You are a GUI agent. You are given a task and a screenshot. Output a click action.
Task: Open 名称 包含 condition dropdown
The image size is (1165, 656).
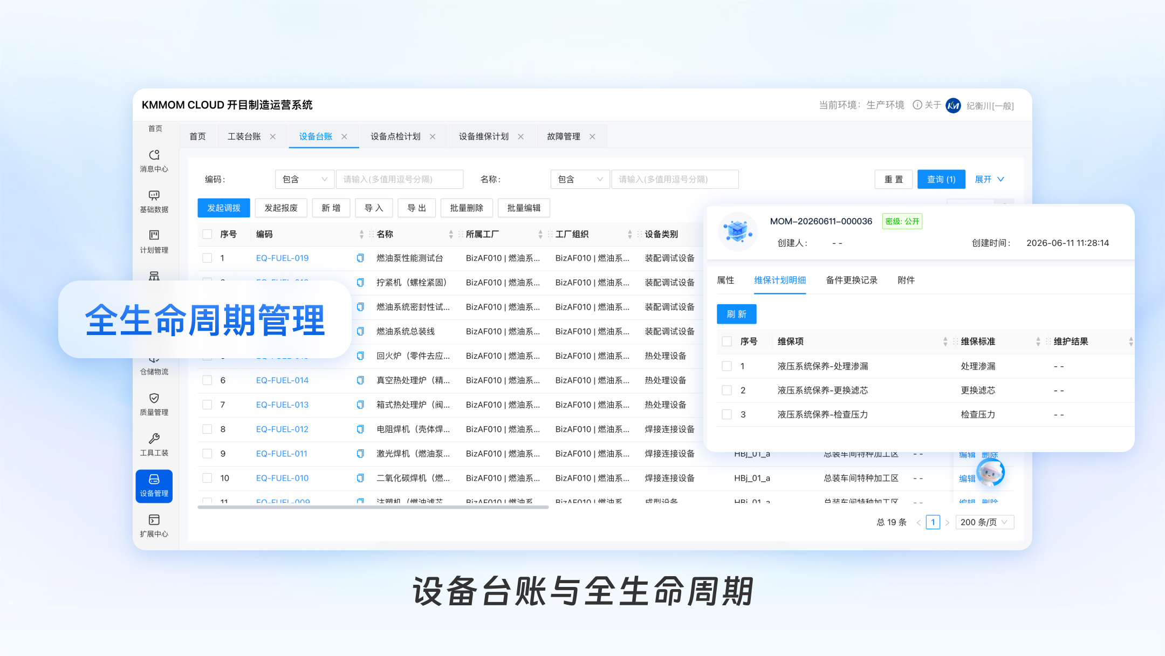580,179
